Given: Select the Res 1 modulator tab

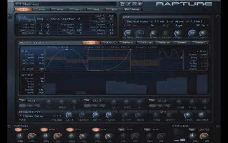Looking at the screenshot, I should point(127,43).
